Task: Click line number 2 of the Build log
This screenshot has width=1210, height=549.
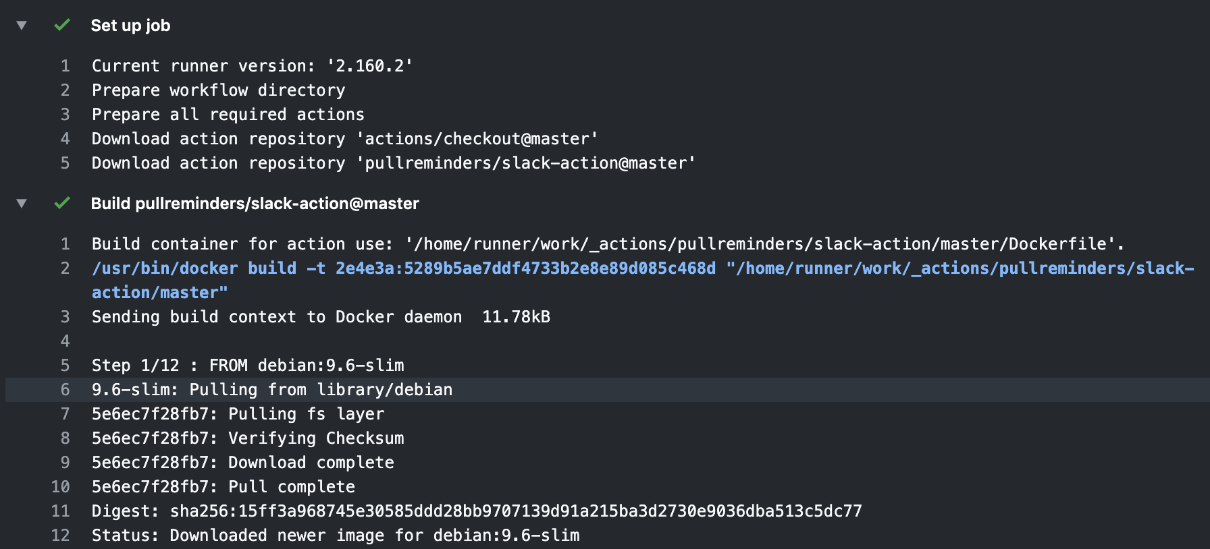Action: point(65,268)
